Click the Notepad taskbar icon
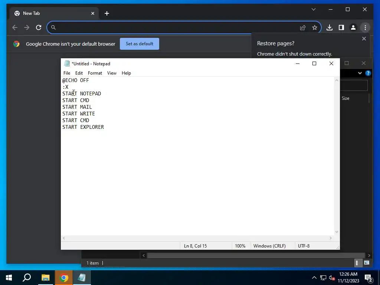The image size is (380, 285). tap(82, 278)
